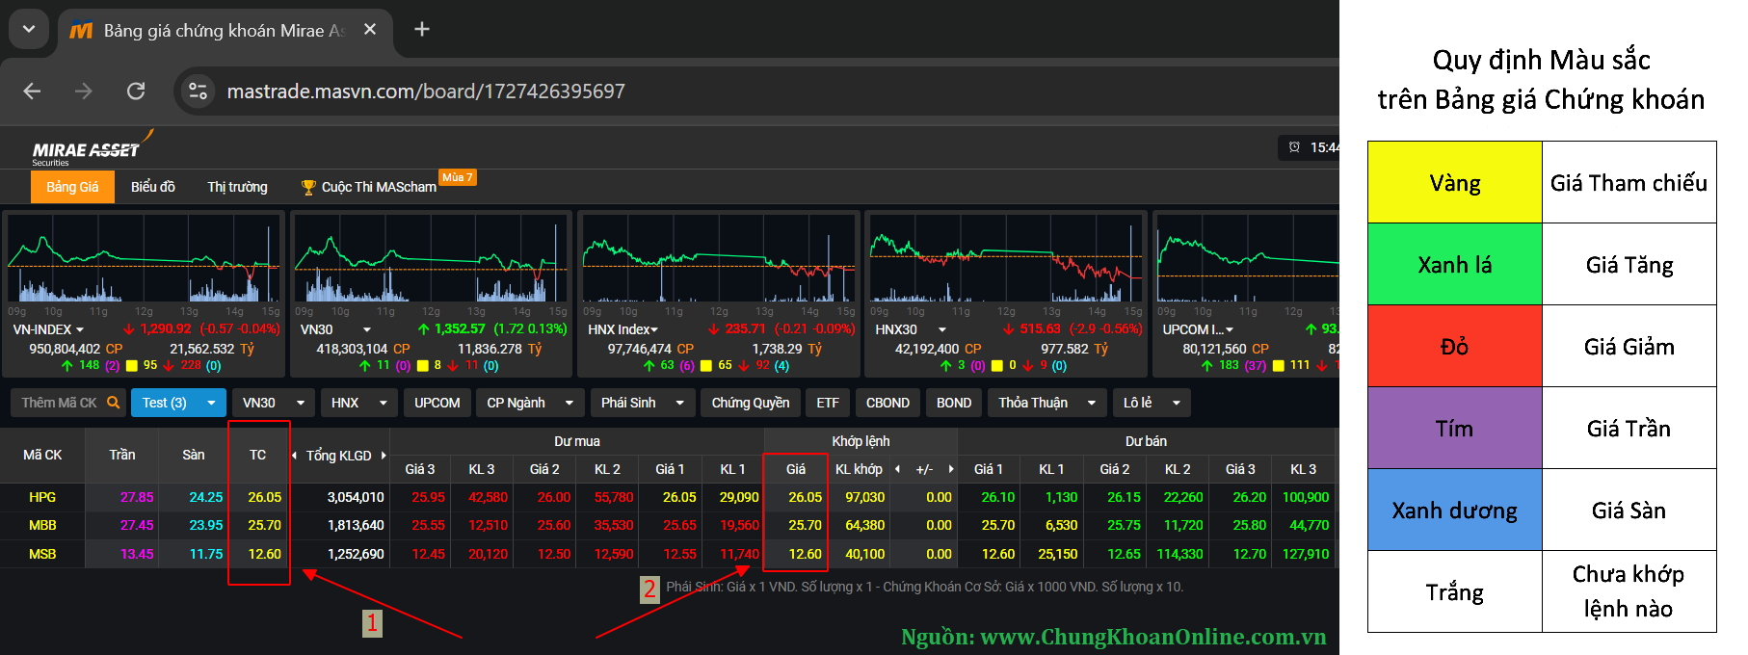Open the Test (3) watchlist dropdown
This screenshot has width=1748, height=655.
[211, 403]
